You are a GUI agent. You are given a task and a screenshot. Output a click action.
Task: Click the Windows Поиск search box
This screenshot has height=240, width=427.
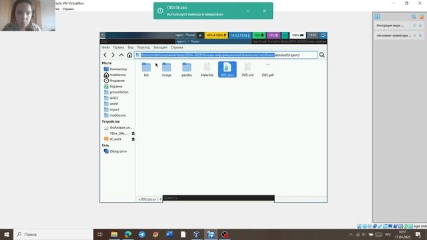coord(53,234)
